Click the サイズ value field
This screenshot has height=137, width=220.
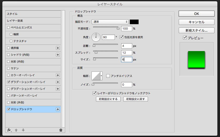(x=126, y=59)
